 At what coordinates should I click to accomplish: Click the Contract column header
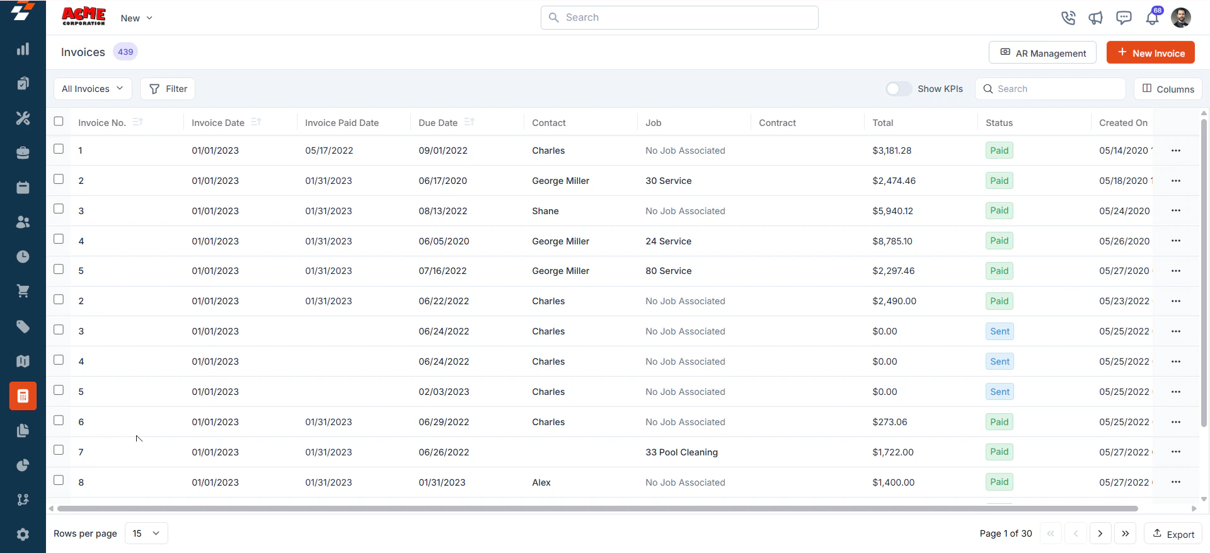click(777, 123)
